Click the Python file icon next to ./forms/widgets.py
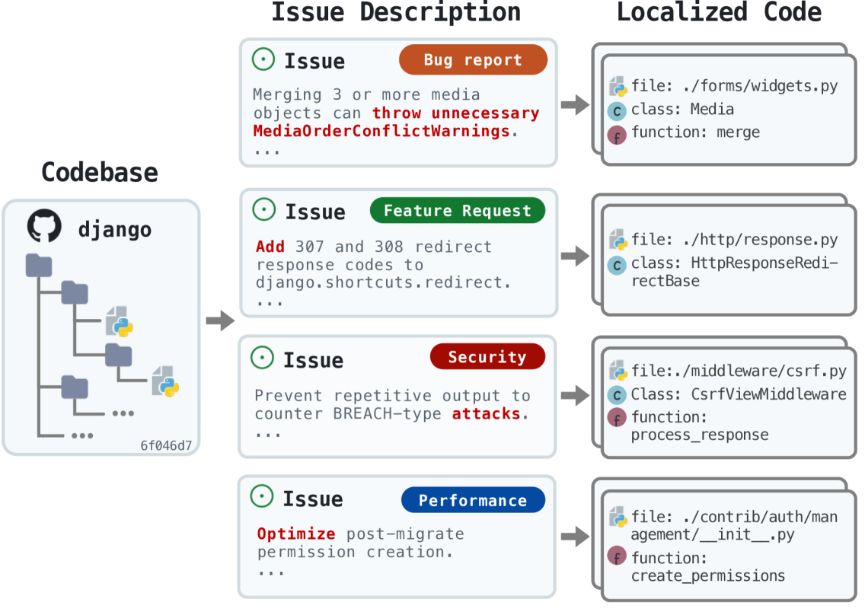The height and width of the screenshot is (612, 865). point(618,87)
